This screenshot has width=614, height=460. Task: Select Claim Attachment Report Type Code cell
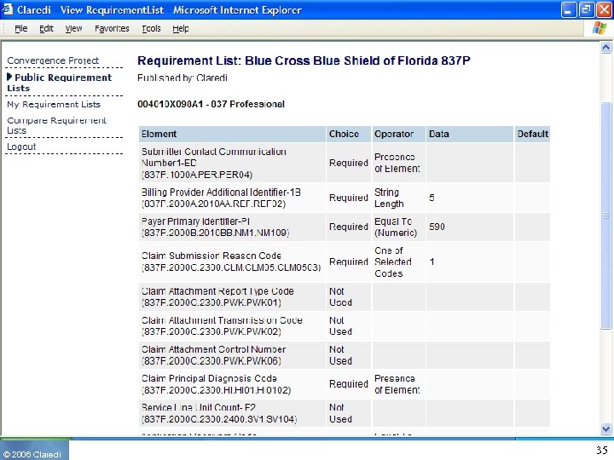pos(232,297)
